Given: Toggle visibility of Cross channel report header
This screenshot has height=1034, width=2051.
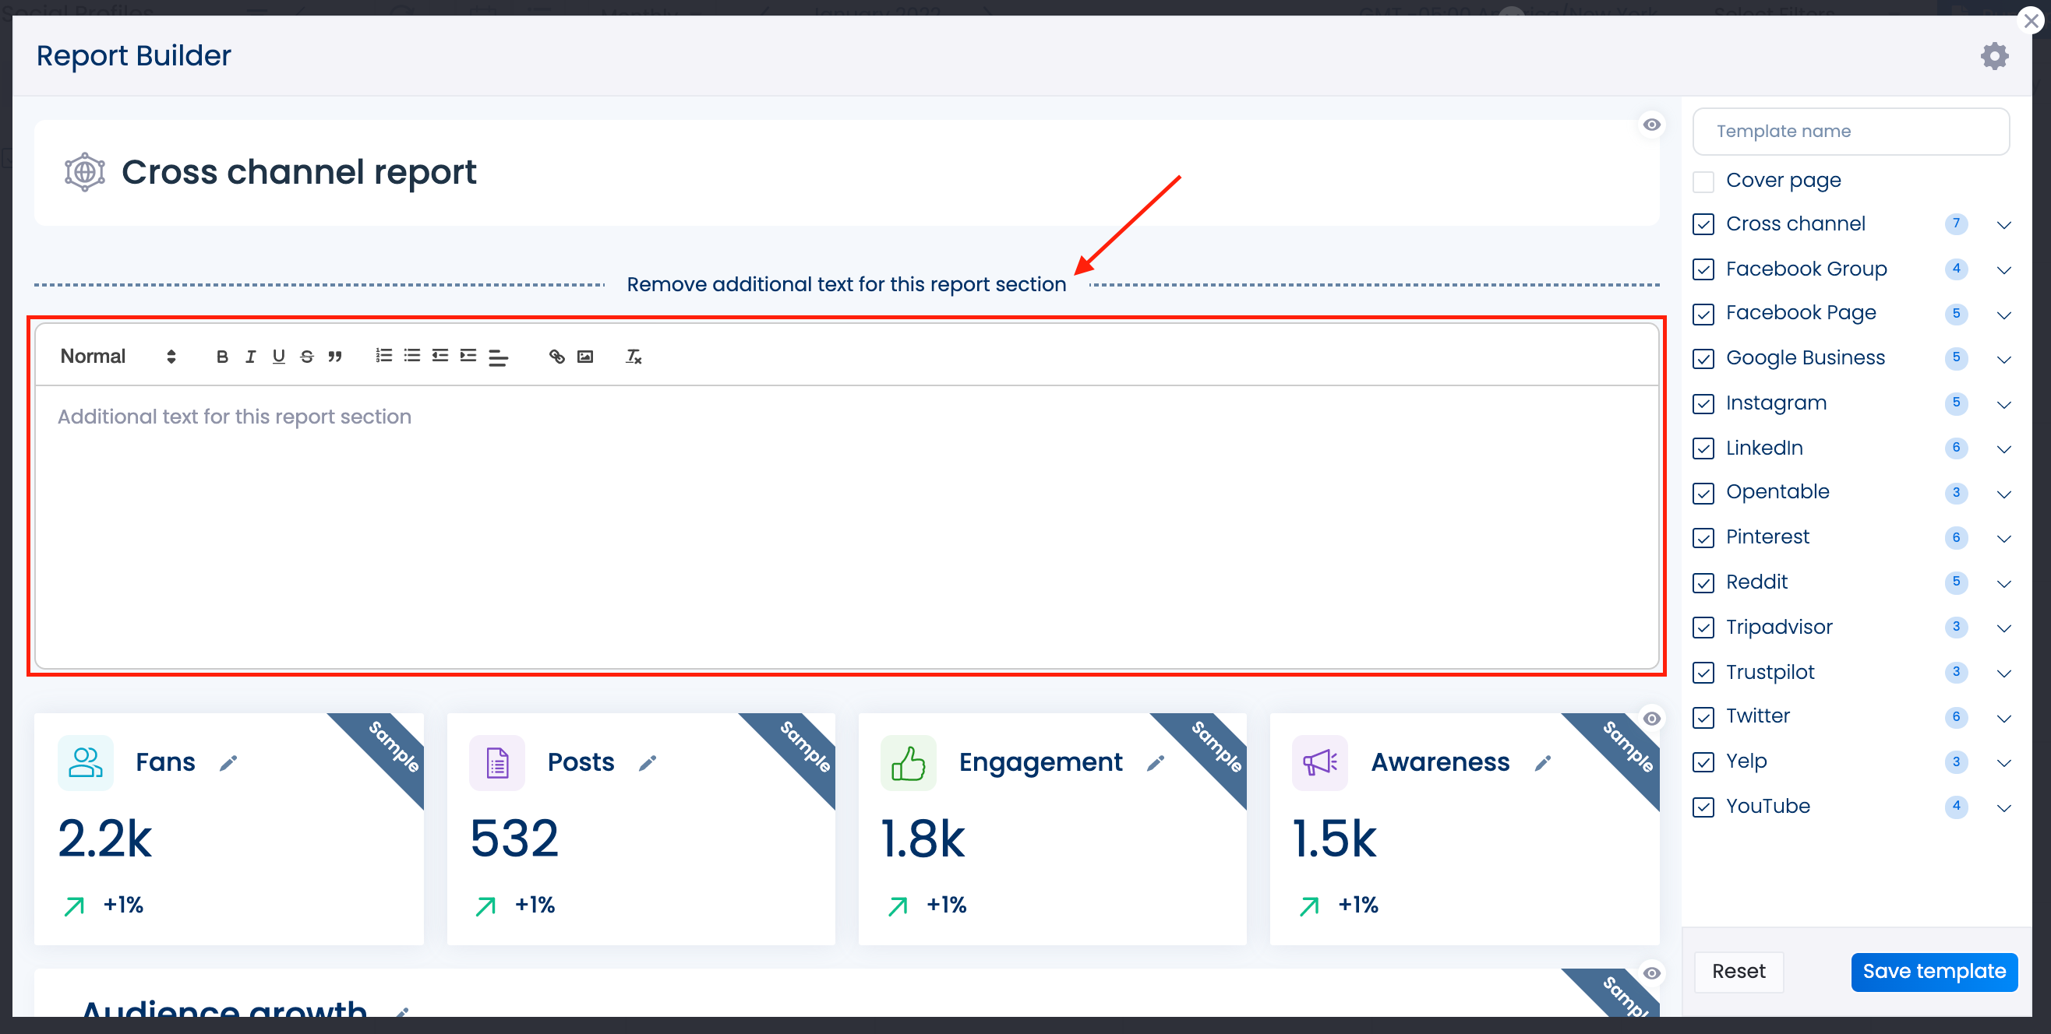Looking at the screenshot, I should 1651,125.
